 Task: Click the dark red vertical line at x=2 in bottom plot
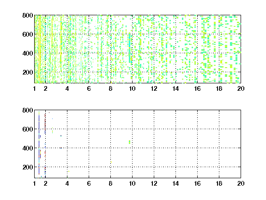[x=45, y=144]
